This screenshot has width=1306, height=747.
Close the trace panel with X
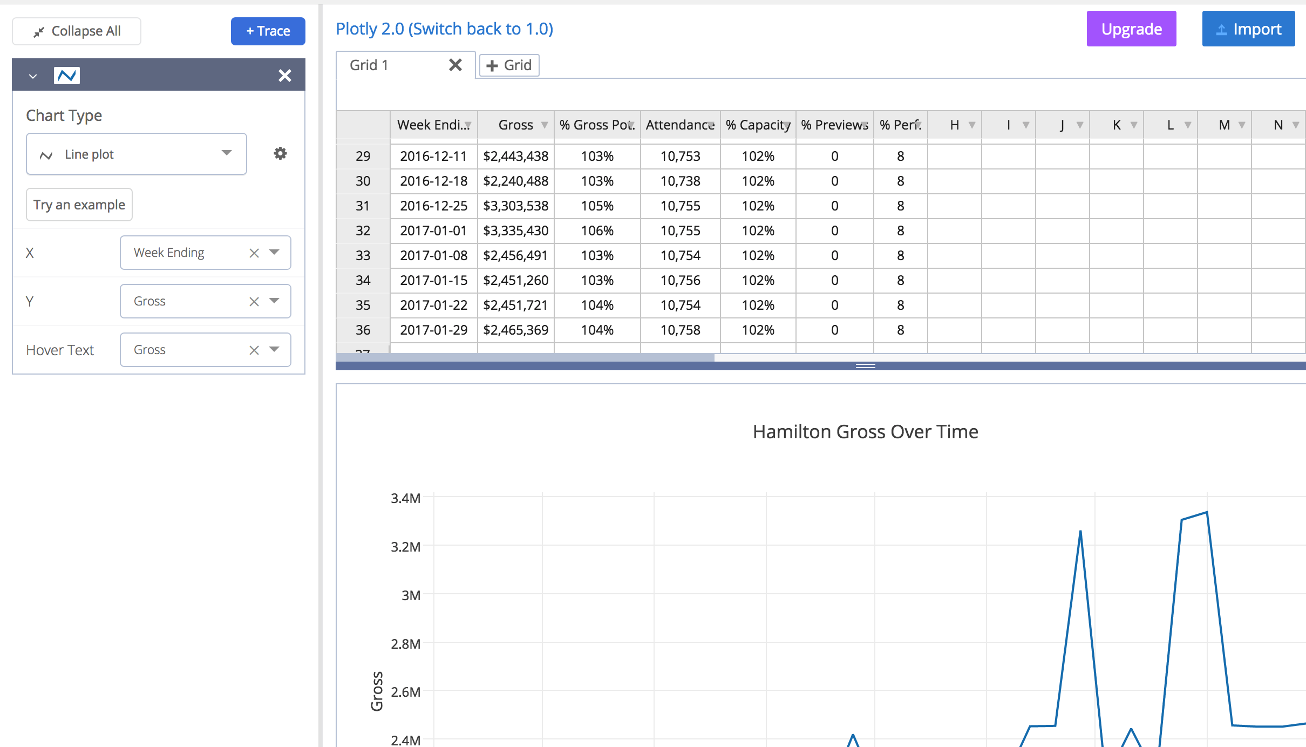(x=284, y=75)
